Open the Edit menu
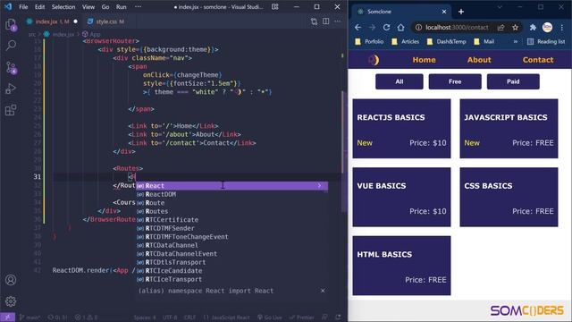The width and height of the screenshot is (572, 322). tap(39, 7)
